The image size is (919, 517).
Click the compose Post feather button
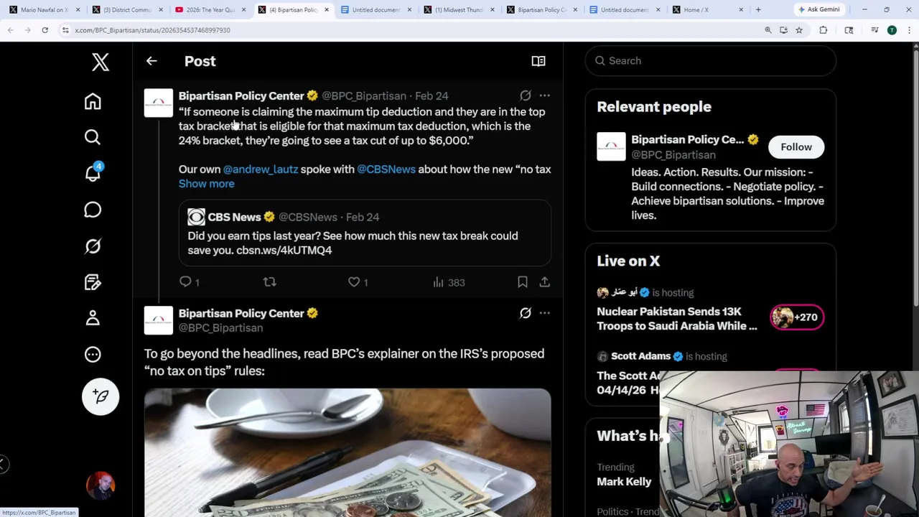click(101, 396)
